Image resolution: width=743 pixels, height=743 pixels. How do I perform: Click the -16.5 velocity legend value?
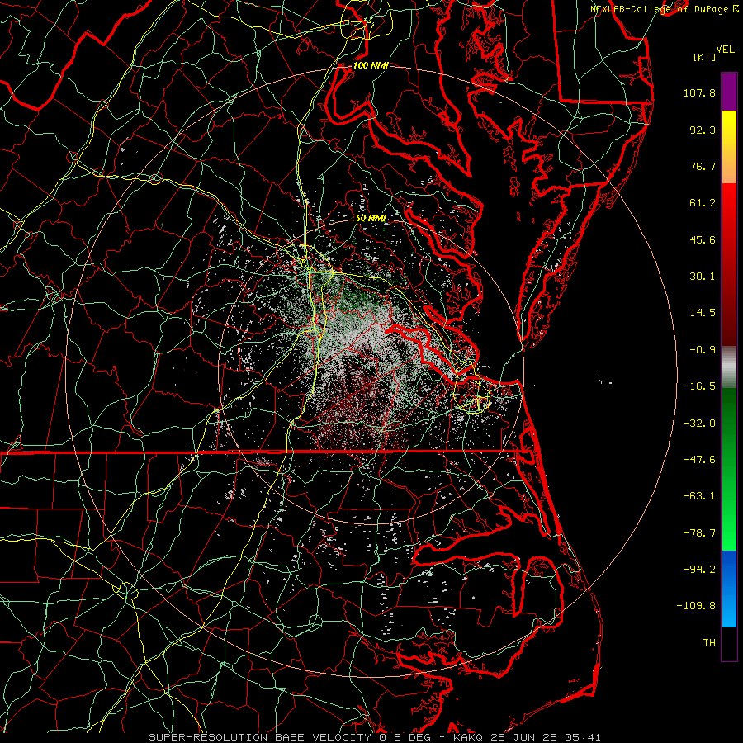[699, 386]
